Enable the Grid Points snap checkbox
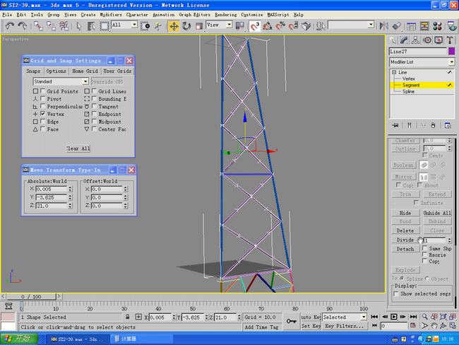The width and height of the screenshot is (459, 345). (43, 91)
